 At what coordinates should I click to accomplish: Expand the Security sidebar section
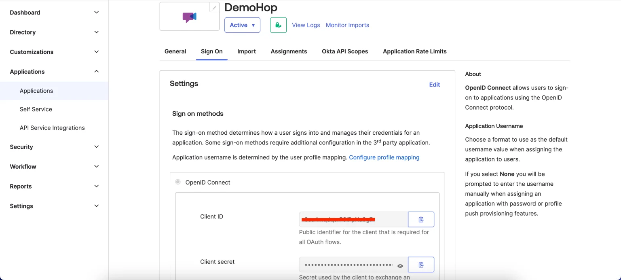pos(54,147)
